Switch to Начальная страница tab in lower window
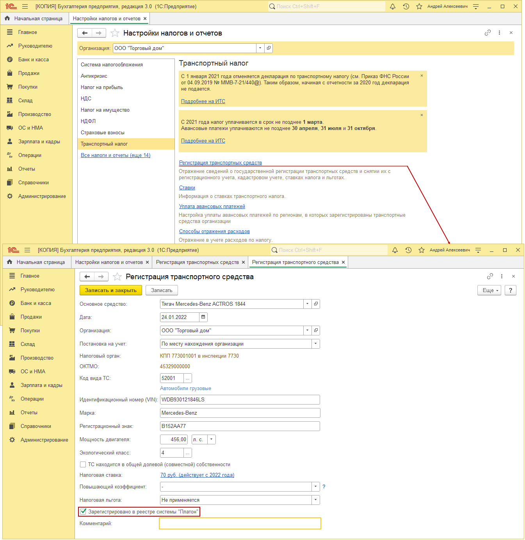Viewport: 525px width, 540px height. click(x=37, y=262)
